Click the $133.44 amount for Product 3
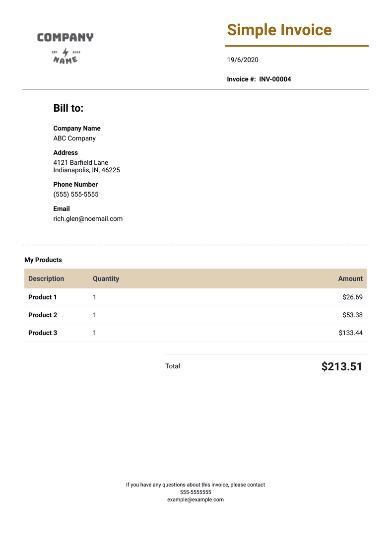The image size is (392, 555). point(351,333)
